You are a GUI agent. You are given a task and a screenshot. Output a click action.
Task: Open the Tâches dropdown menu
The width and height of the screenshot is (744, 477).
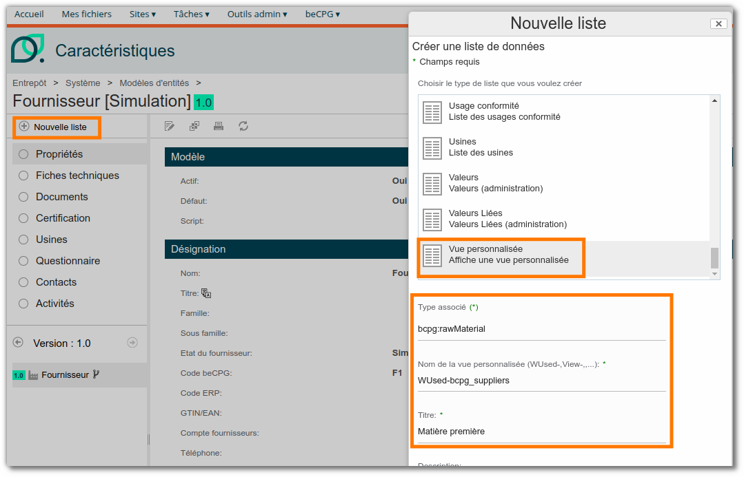pos(191,14)
